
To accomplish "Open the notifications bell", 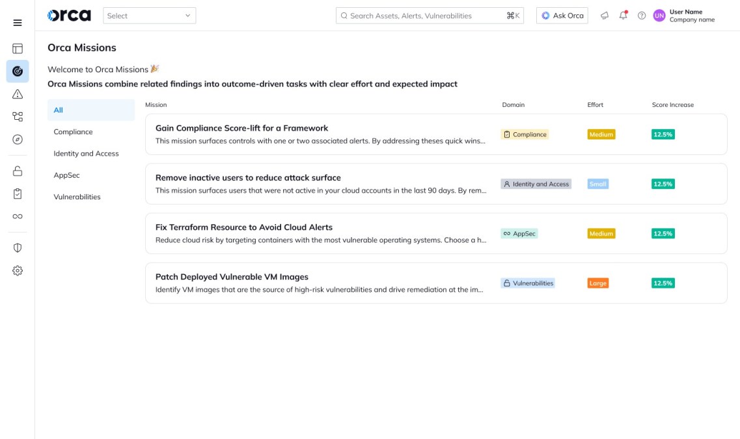I will [x=623, y=15].
